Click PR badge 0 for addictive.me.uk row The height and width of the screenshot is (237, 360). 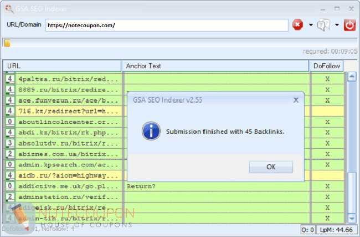[10, 186]
